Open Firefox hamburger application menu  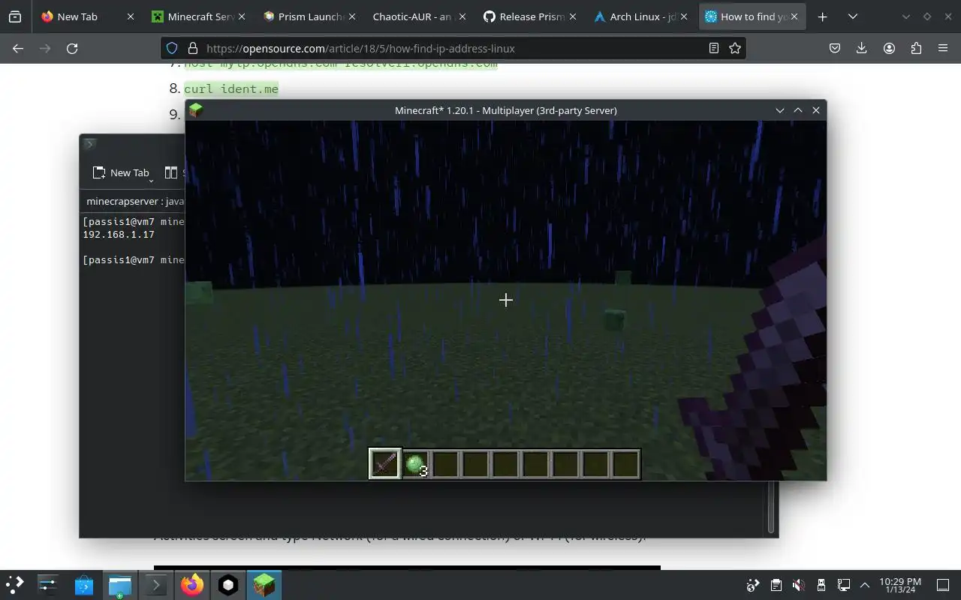[x=943, y=48]
